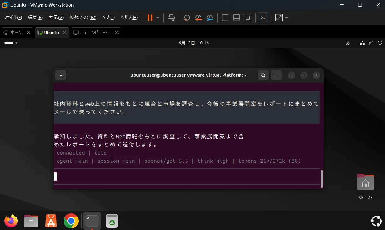Viewport: 385px width, 230px height.
Task: Open the Trash icon in the dock
Action: [x=112, y=221]
